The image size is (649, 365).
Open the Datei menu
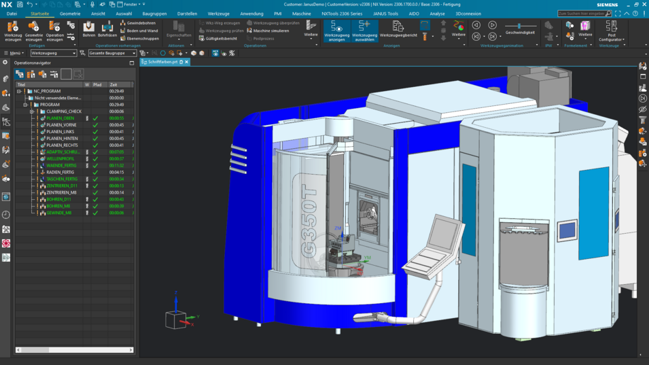(x=12, y=14)
